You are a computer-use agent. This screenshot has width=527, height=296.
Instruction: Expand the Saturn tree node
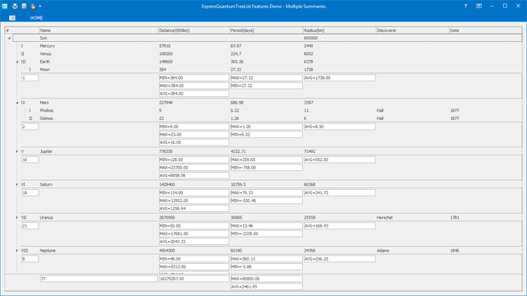[x=16, y=184]
